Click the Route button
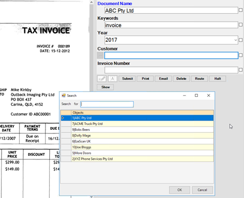The width and height of the screenshot is (244, 198). pyautogui.click(x=200, y=79)
